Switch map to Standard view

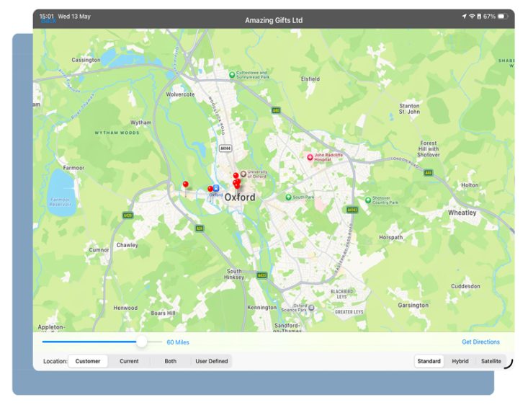pyautogui.click(x=429, y=361)
